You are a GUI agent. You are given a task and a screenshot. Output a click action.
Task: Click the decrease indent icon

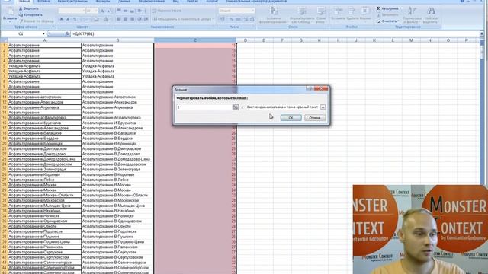140,19
